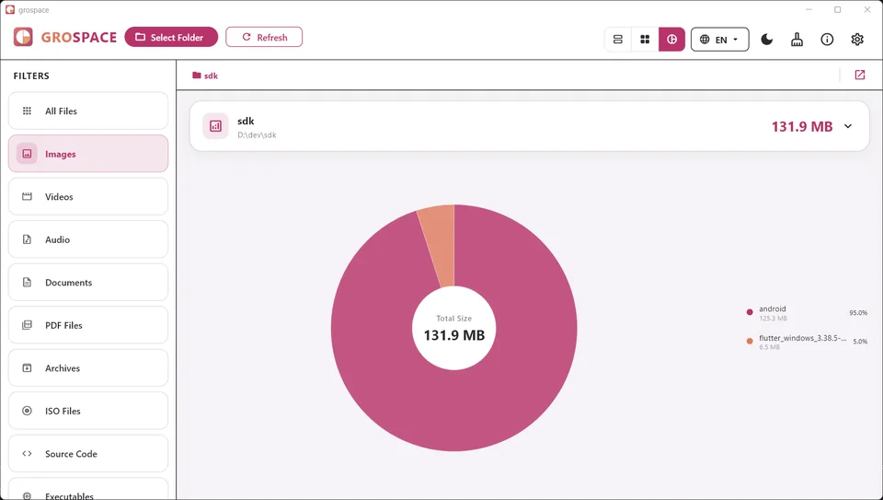Click the small orange flutter pie slice
Screen dimensions: 883x500
[441, 245]
